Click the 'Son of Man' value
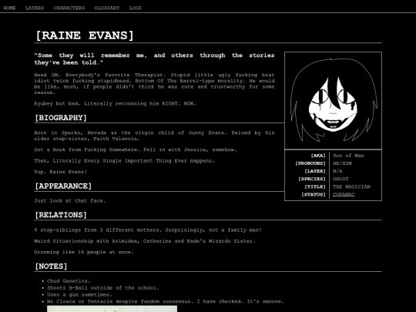This screenshot has height=312, width=416. click(x=348, y=156)
